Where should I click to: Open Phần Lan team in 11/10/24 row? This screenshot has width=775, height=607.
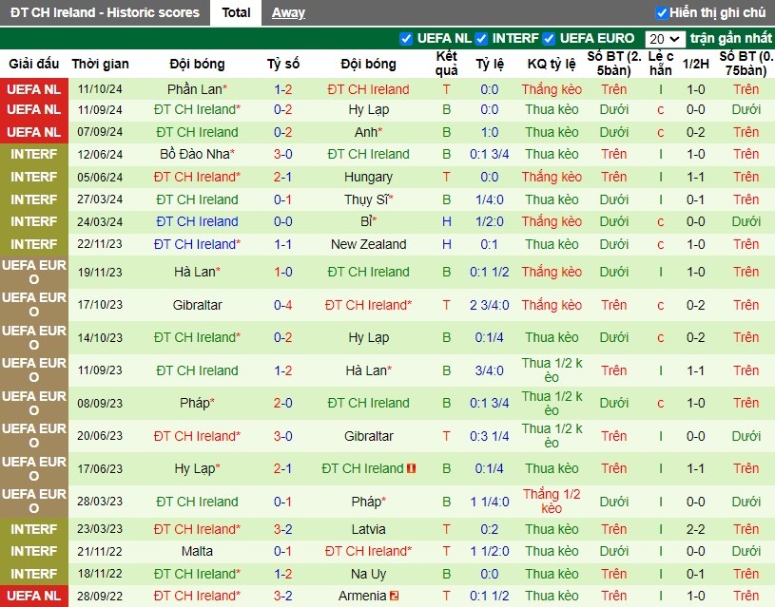197,89
